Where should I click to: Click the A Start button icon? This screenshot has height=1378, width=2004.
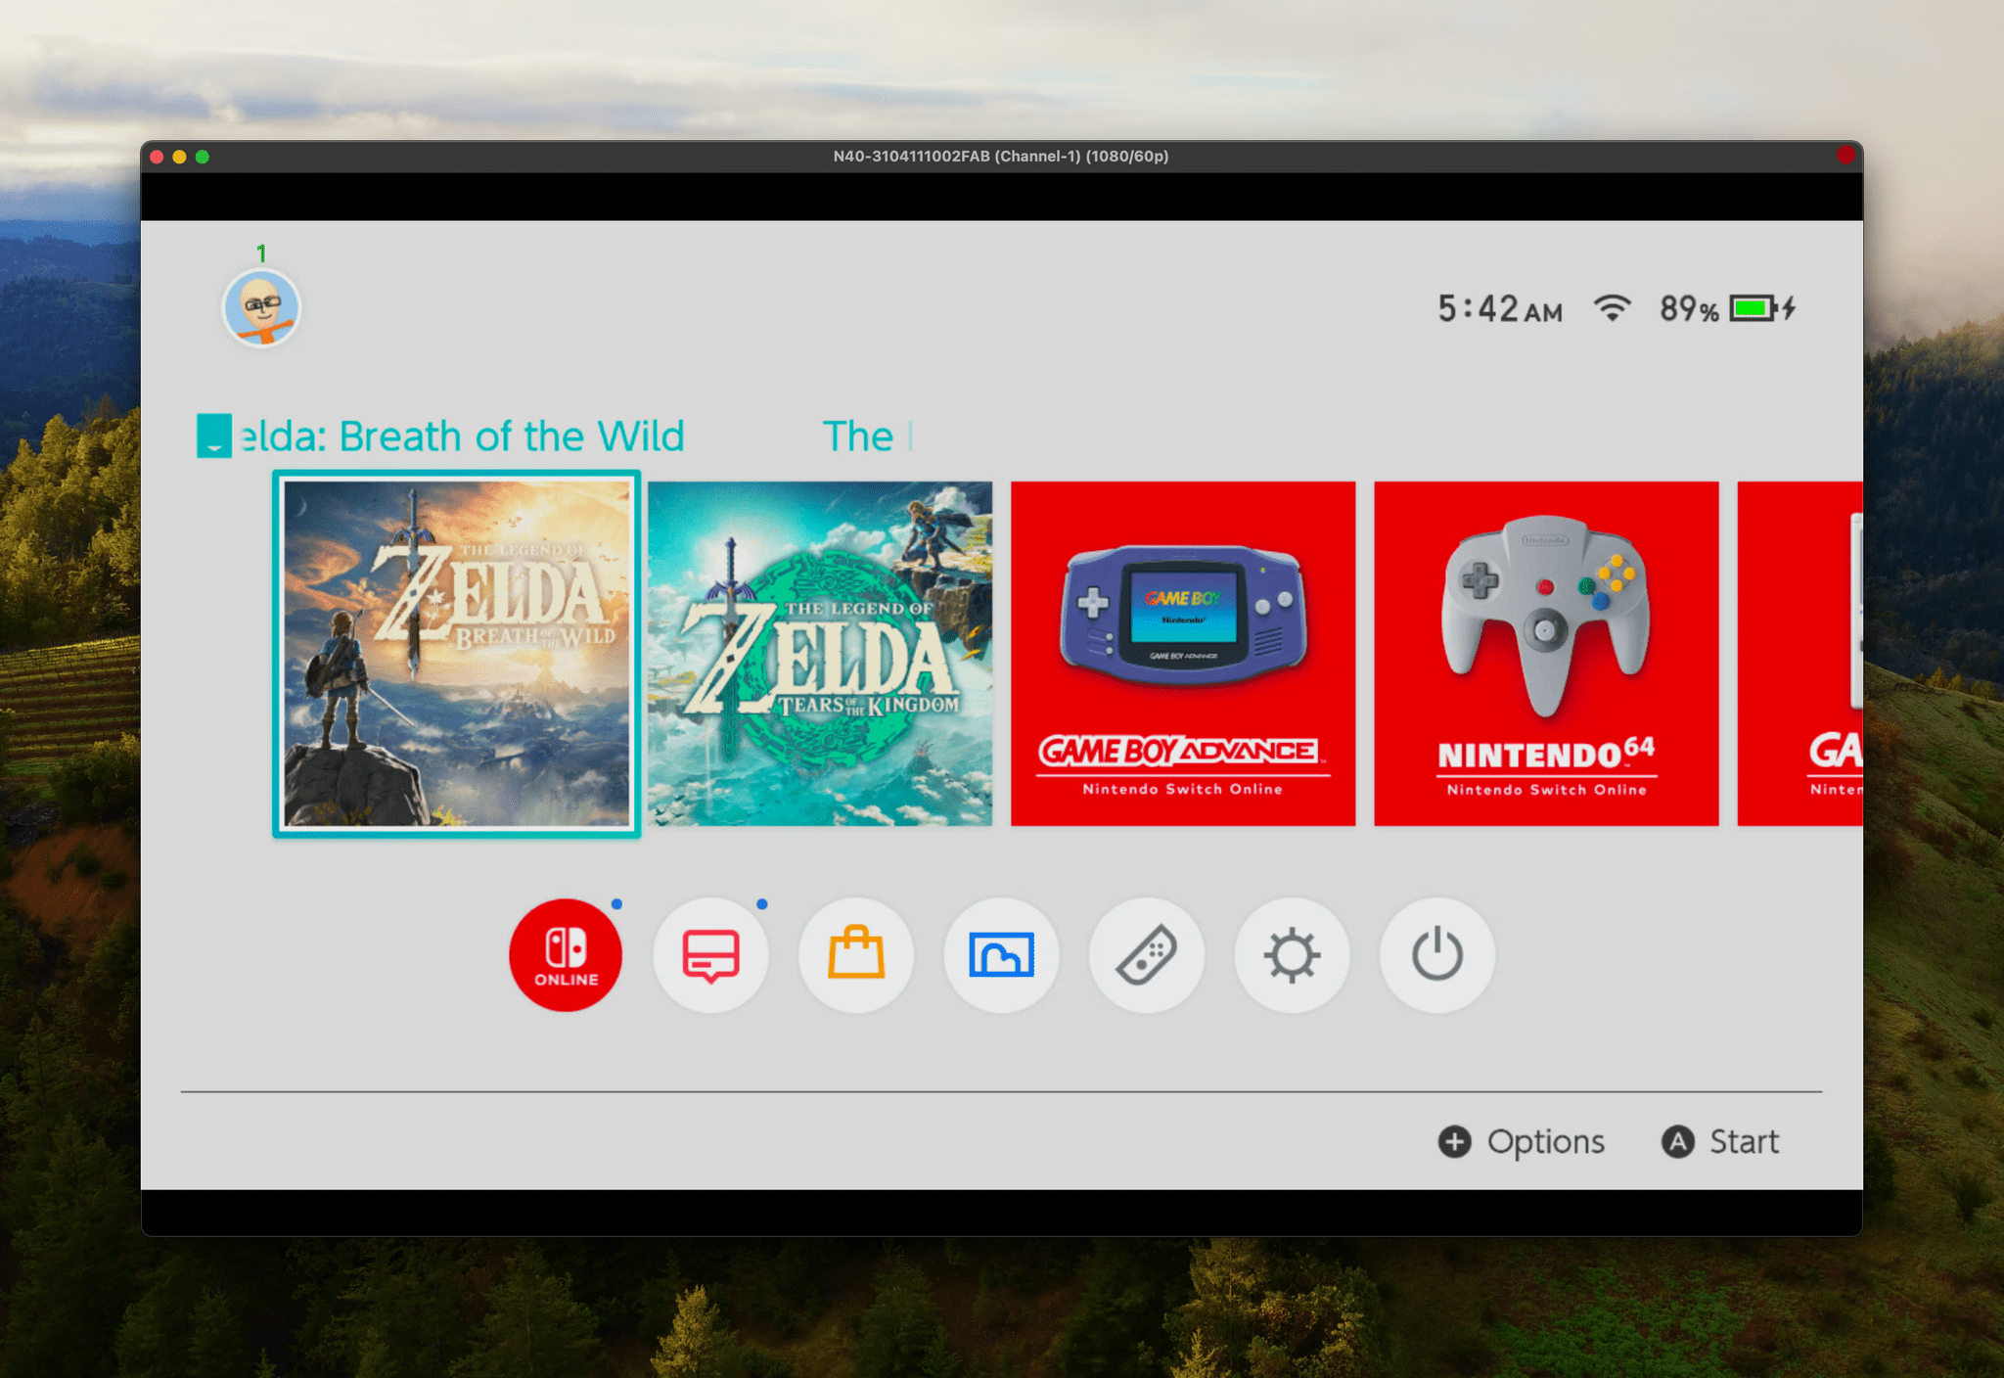coord(1677,1141)
